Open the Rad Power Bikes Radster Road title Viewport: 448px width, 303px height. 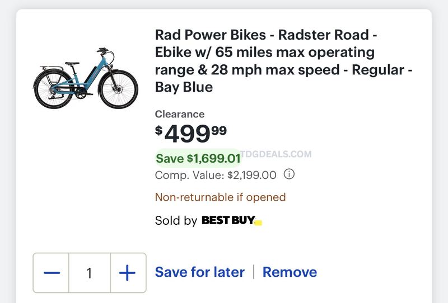coord(283,61)
